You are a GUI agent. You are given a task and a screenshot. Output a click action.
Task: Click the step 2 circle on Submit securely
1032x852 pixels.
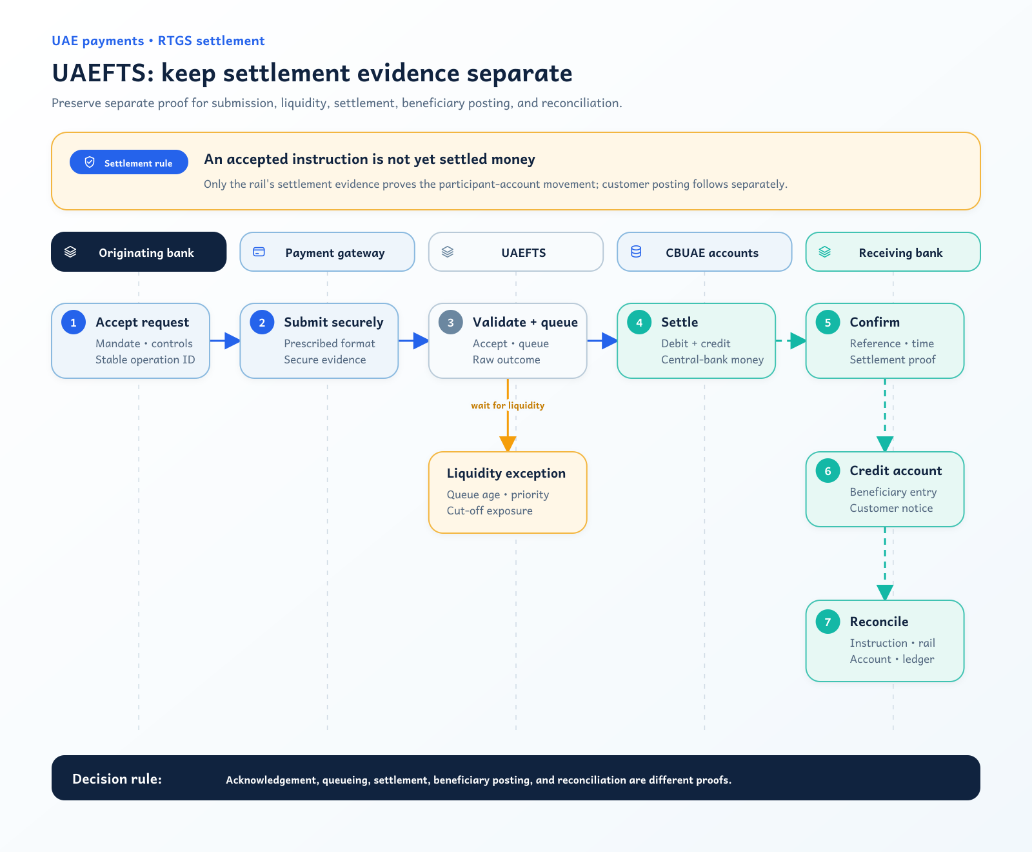(262, 322)
